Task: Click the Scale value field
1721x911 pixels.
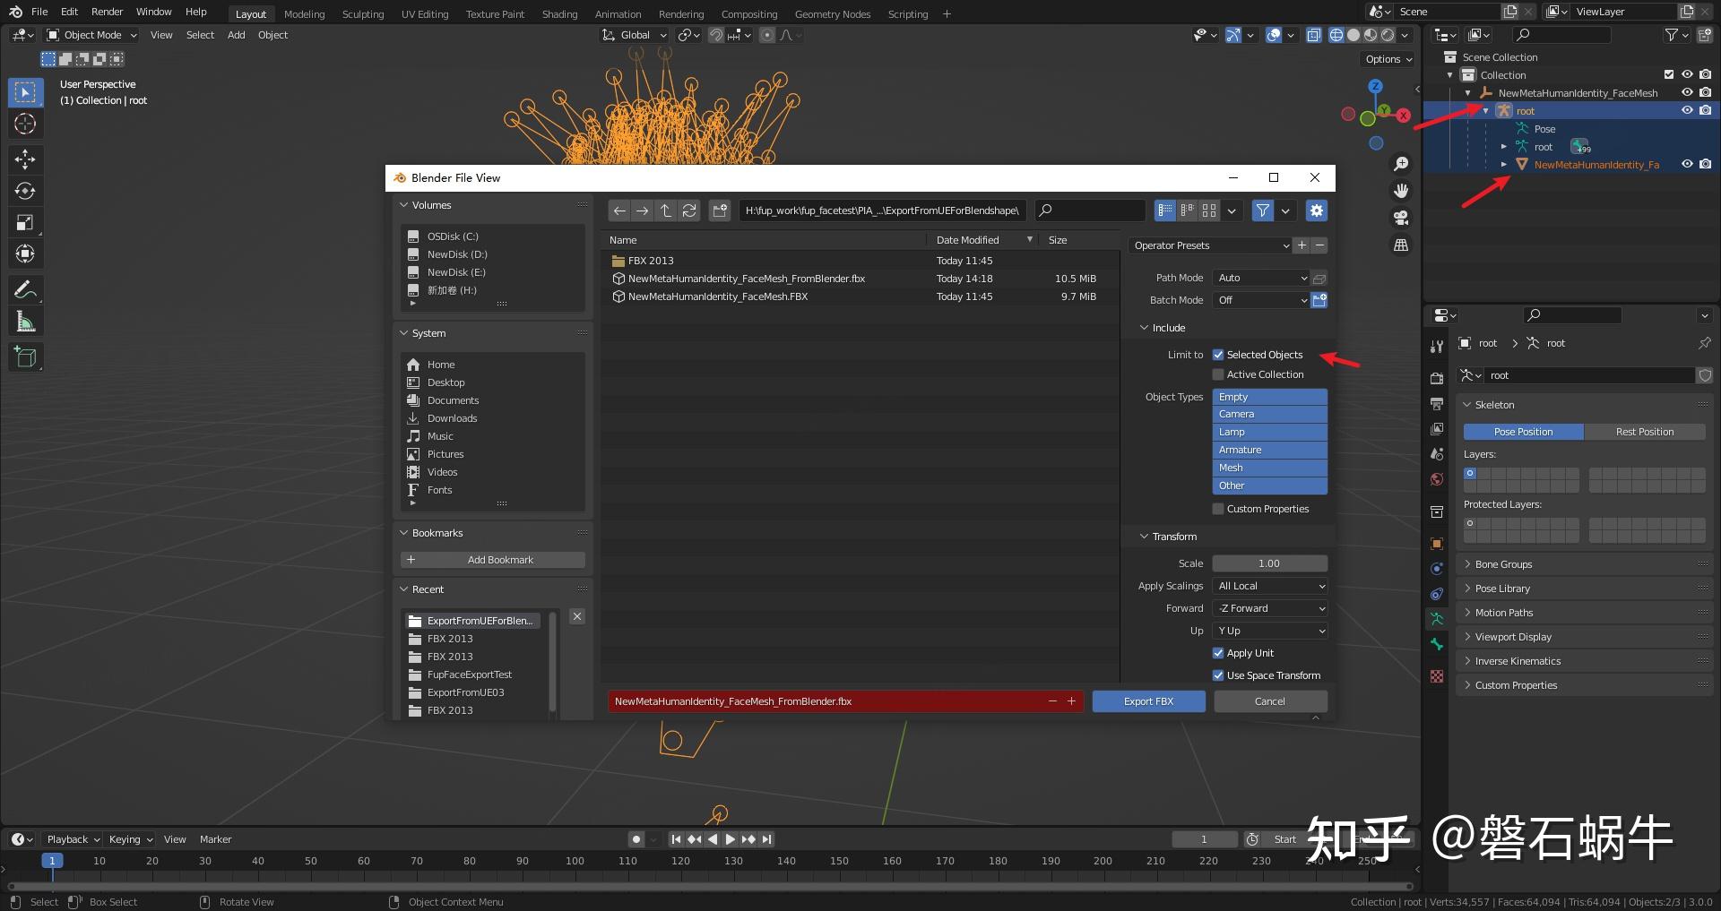Action: 1269,563
